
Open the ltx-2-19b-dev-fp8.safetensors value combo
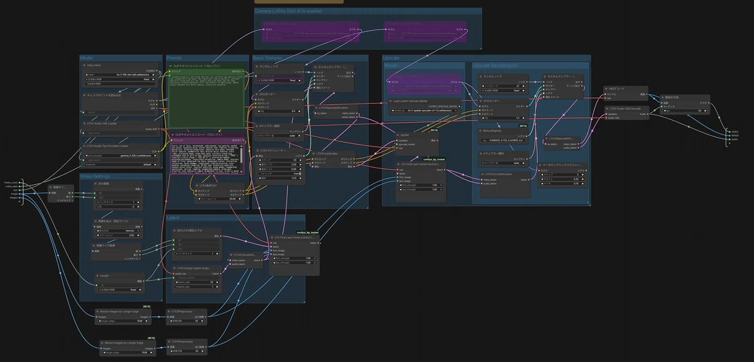tap(120, 75)
